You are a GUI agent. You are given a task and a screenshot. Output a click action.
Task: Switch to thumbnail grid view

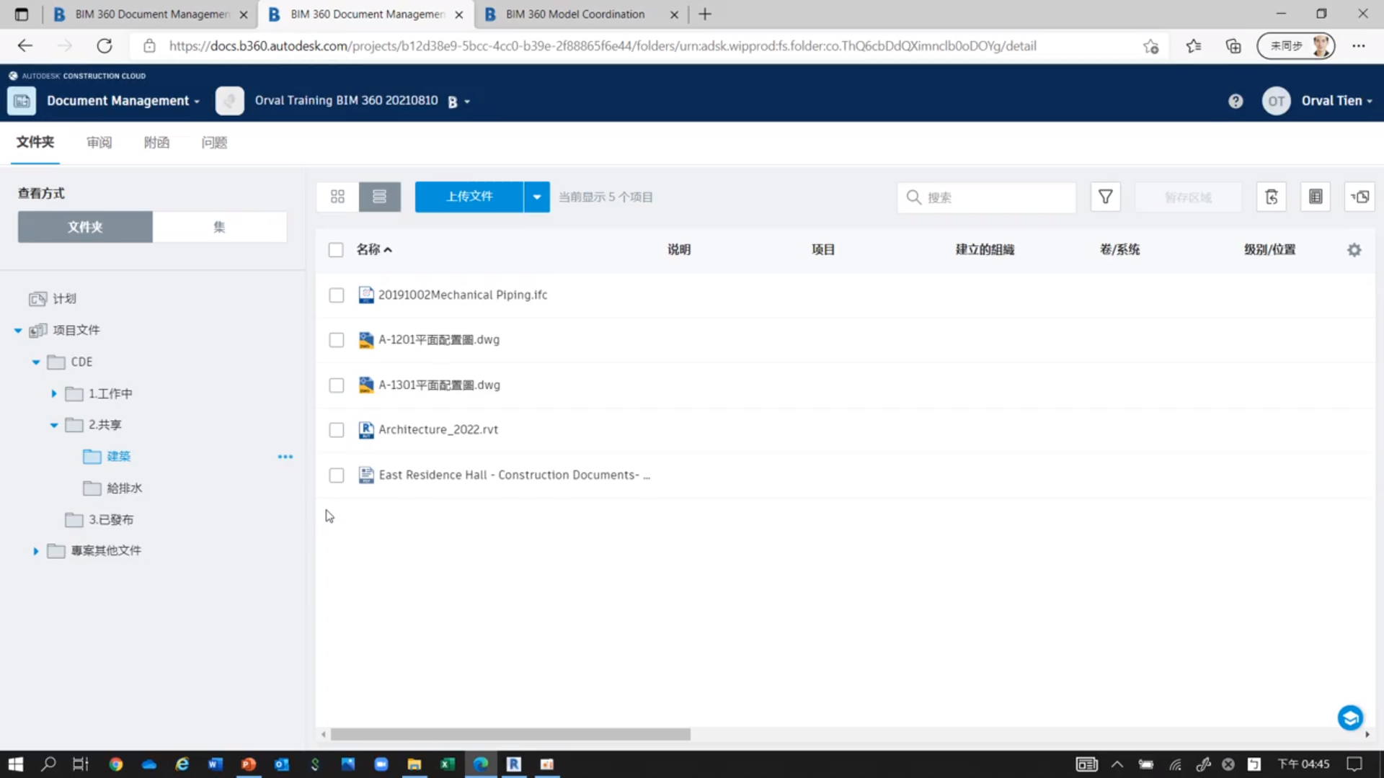tap(337, 197)
